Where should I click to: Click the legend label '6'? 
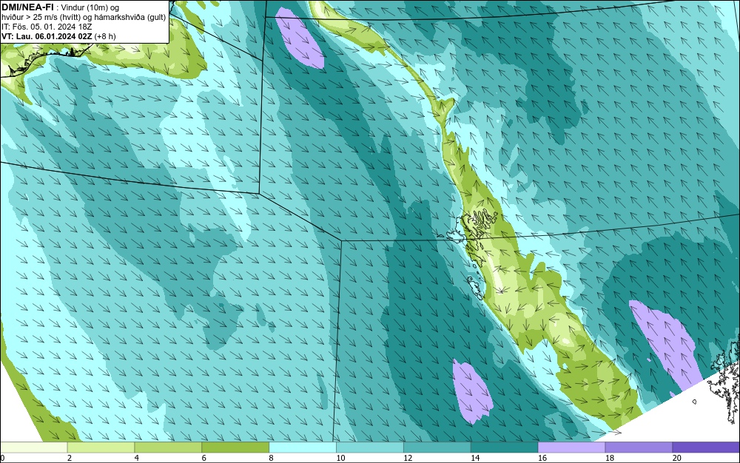[x=204, y=458]
